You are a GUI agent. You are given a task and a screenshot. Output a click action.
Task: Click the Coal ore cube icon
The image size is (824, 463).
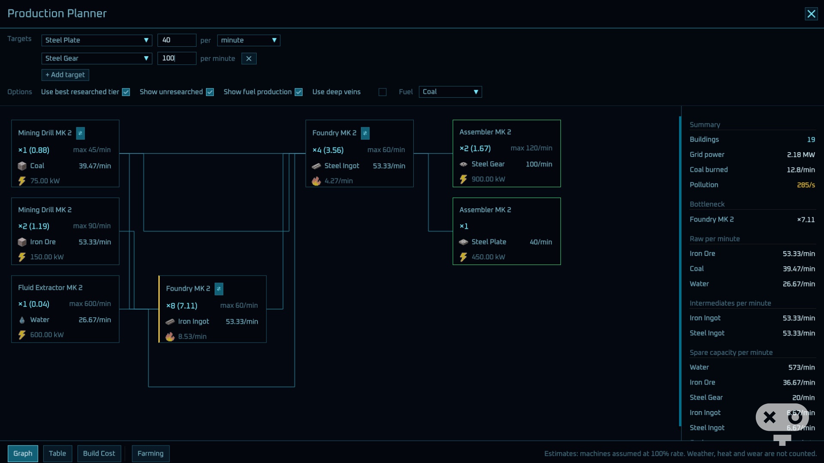pos(22,166)
